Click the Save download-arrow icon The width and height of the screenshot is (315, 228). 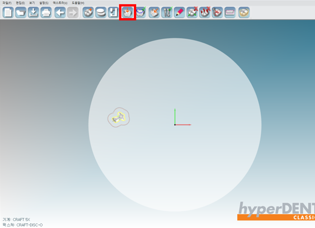click(x=34, y=13)
